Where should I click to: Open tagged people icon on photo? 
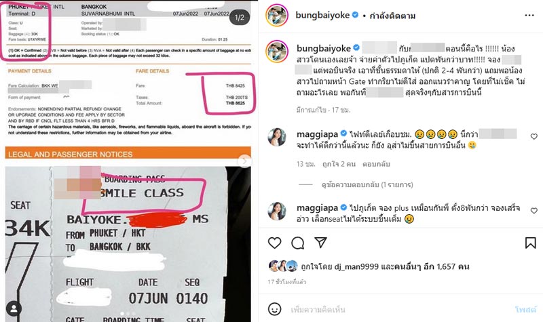14,309
